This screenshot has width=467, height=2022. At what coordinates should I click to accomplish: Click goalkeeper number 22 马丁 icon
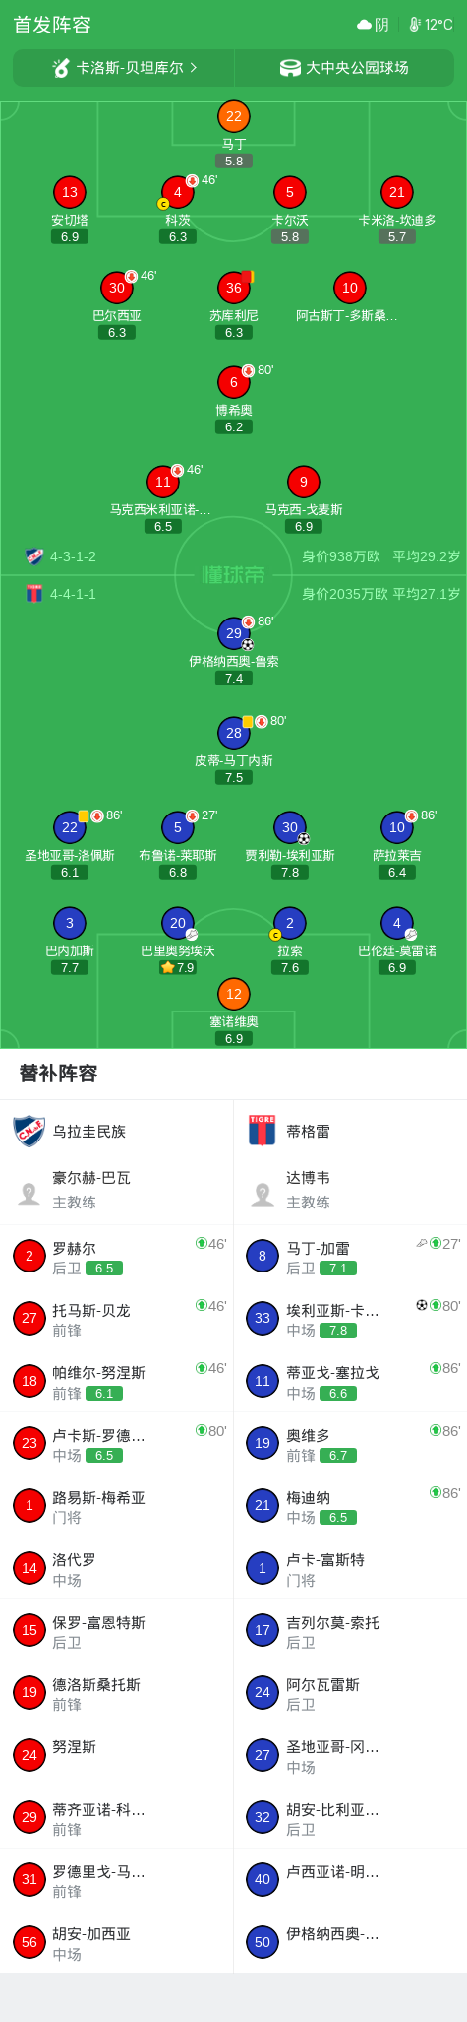pyautogui.click(x=233, y=116)
